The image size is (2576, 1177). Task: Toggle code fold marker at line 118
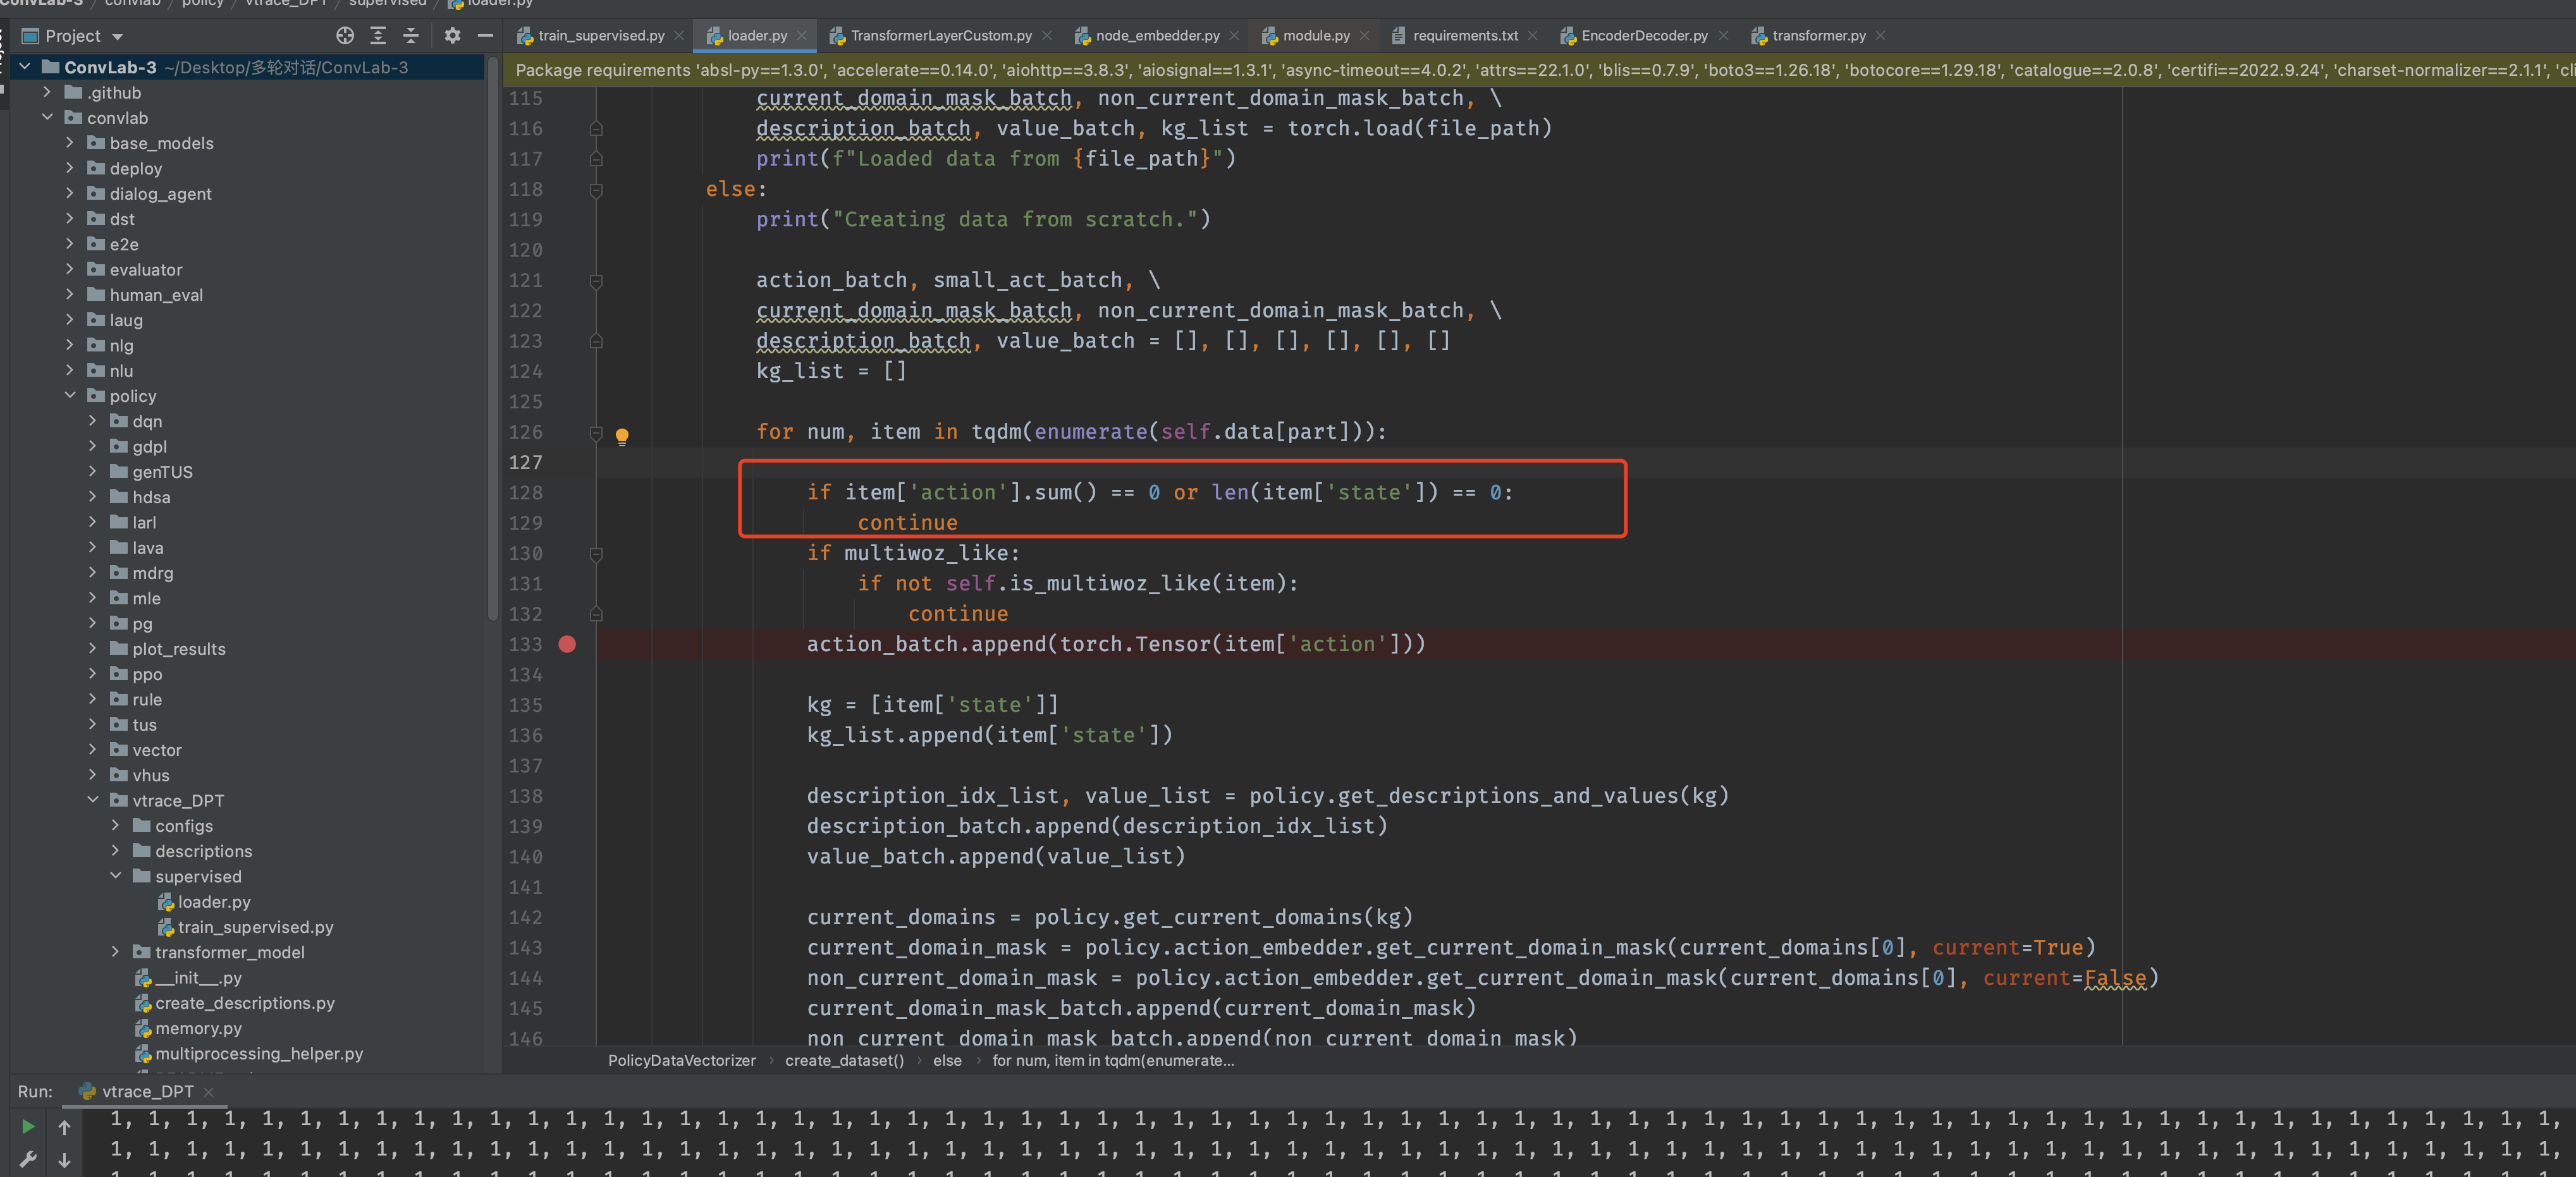(x=596, y=189)
